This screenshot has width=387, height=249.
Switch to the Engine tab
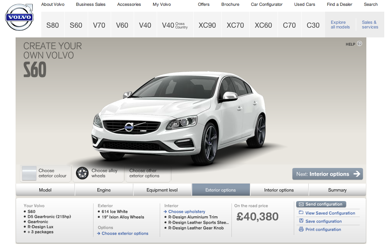pos(104,190)
